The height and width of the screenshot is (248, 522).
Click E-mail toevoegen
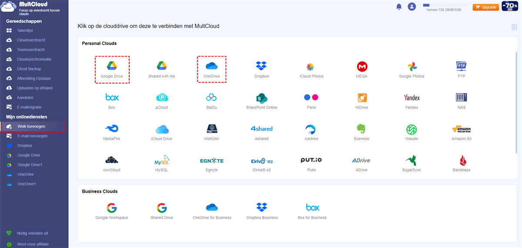point(33,136)
